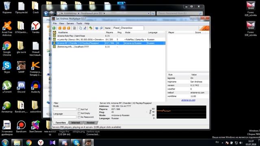Click the magnifier about/search toolbar icon
Screen dimensions: 260x146
(x=101, y=28)
